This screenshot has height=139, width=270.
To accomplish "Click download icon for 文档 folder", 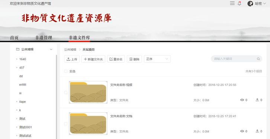I will pyautogui.click(x=257, y=131).
